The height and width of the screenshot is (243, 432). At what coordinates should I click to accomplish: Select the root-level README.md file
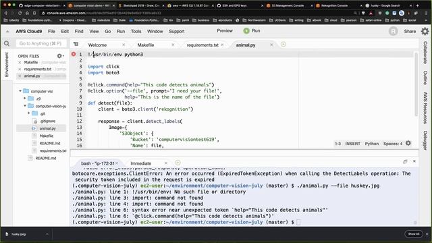pyautogui.click(x=46, y=158)
